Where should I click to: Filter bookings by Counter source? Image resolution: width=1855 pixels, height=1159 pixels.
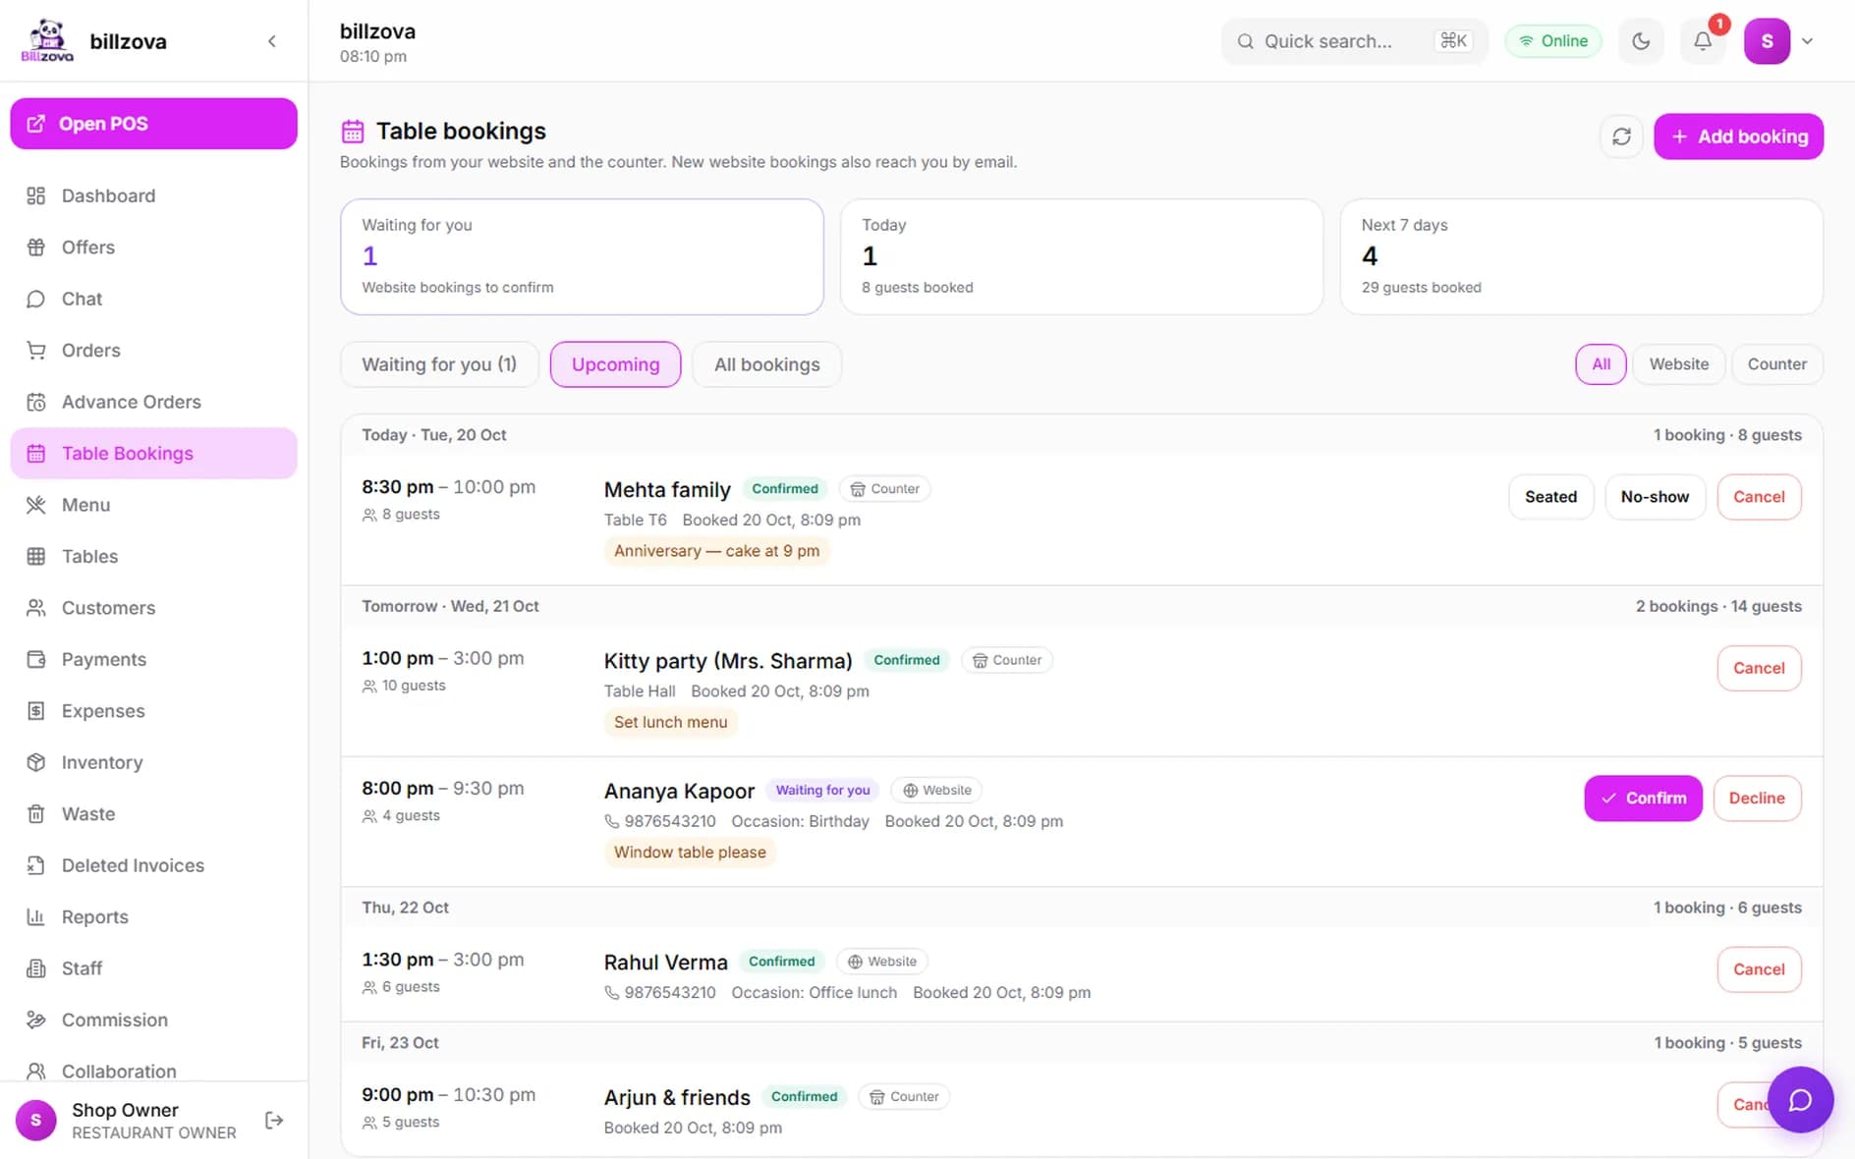1776,364
